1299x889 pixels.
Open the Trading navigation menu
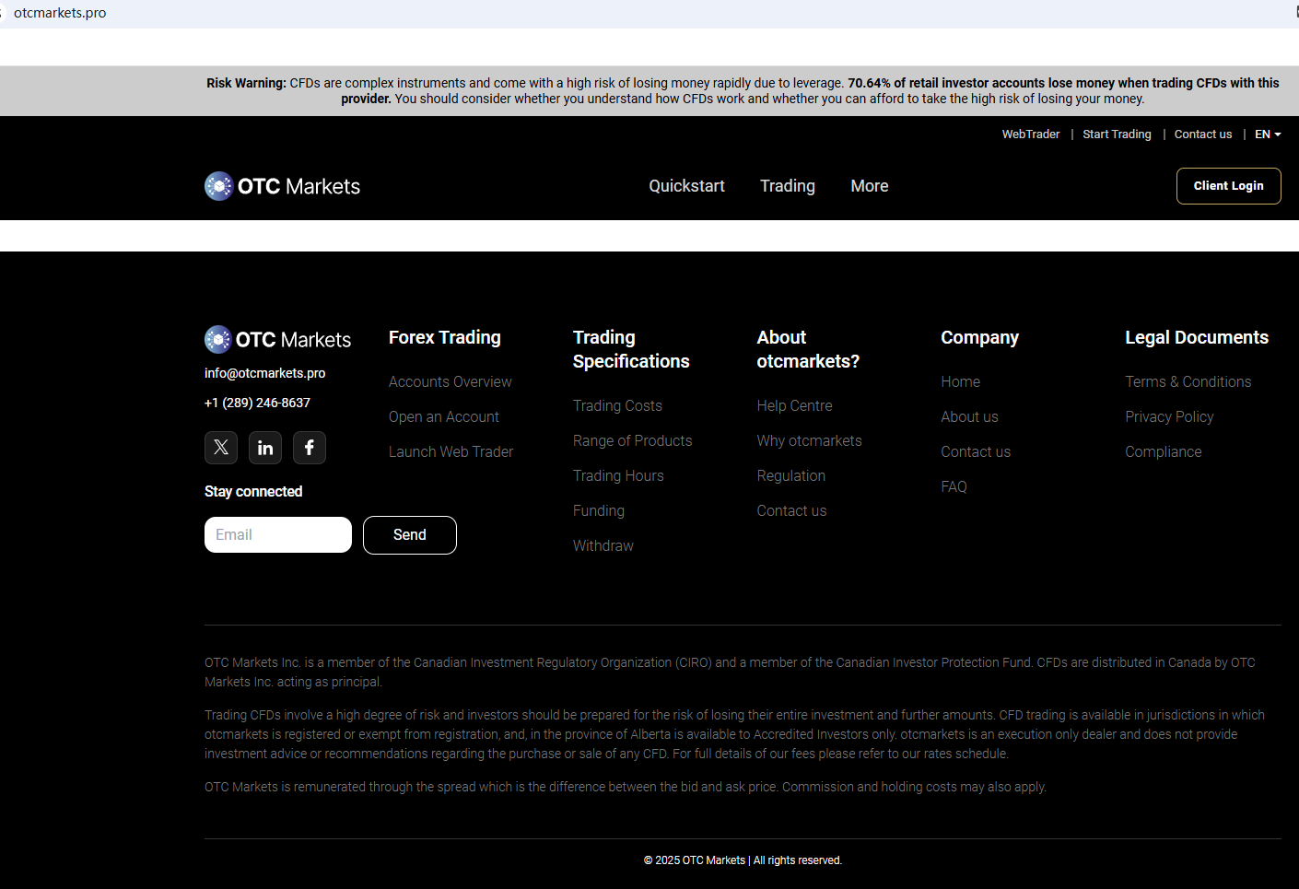787,186
